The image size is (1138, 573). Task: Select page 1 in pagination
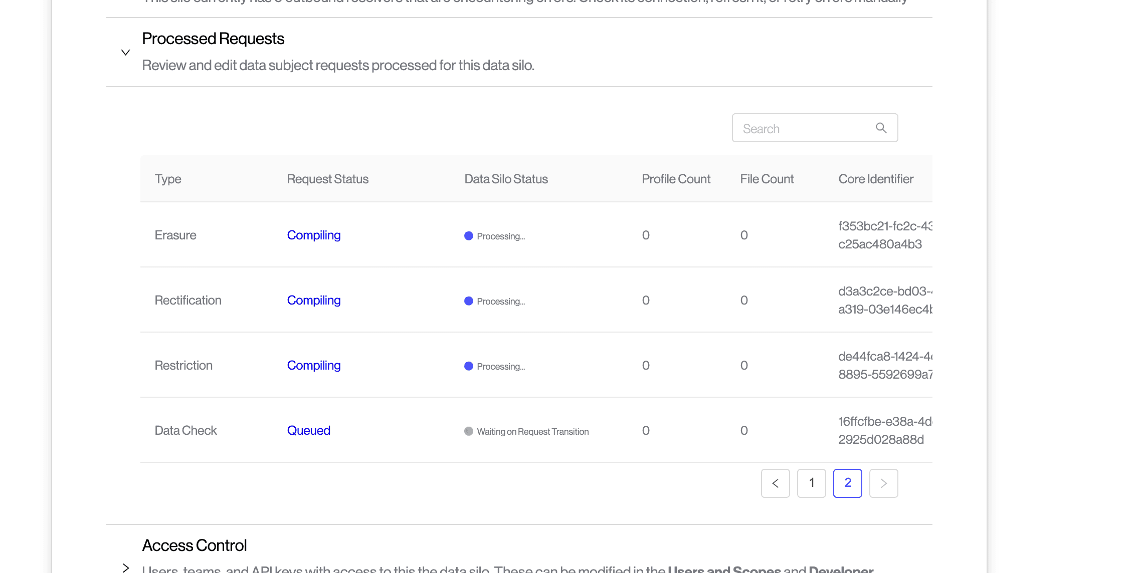point(811,483)
